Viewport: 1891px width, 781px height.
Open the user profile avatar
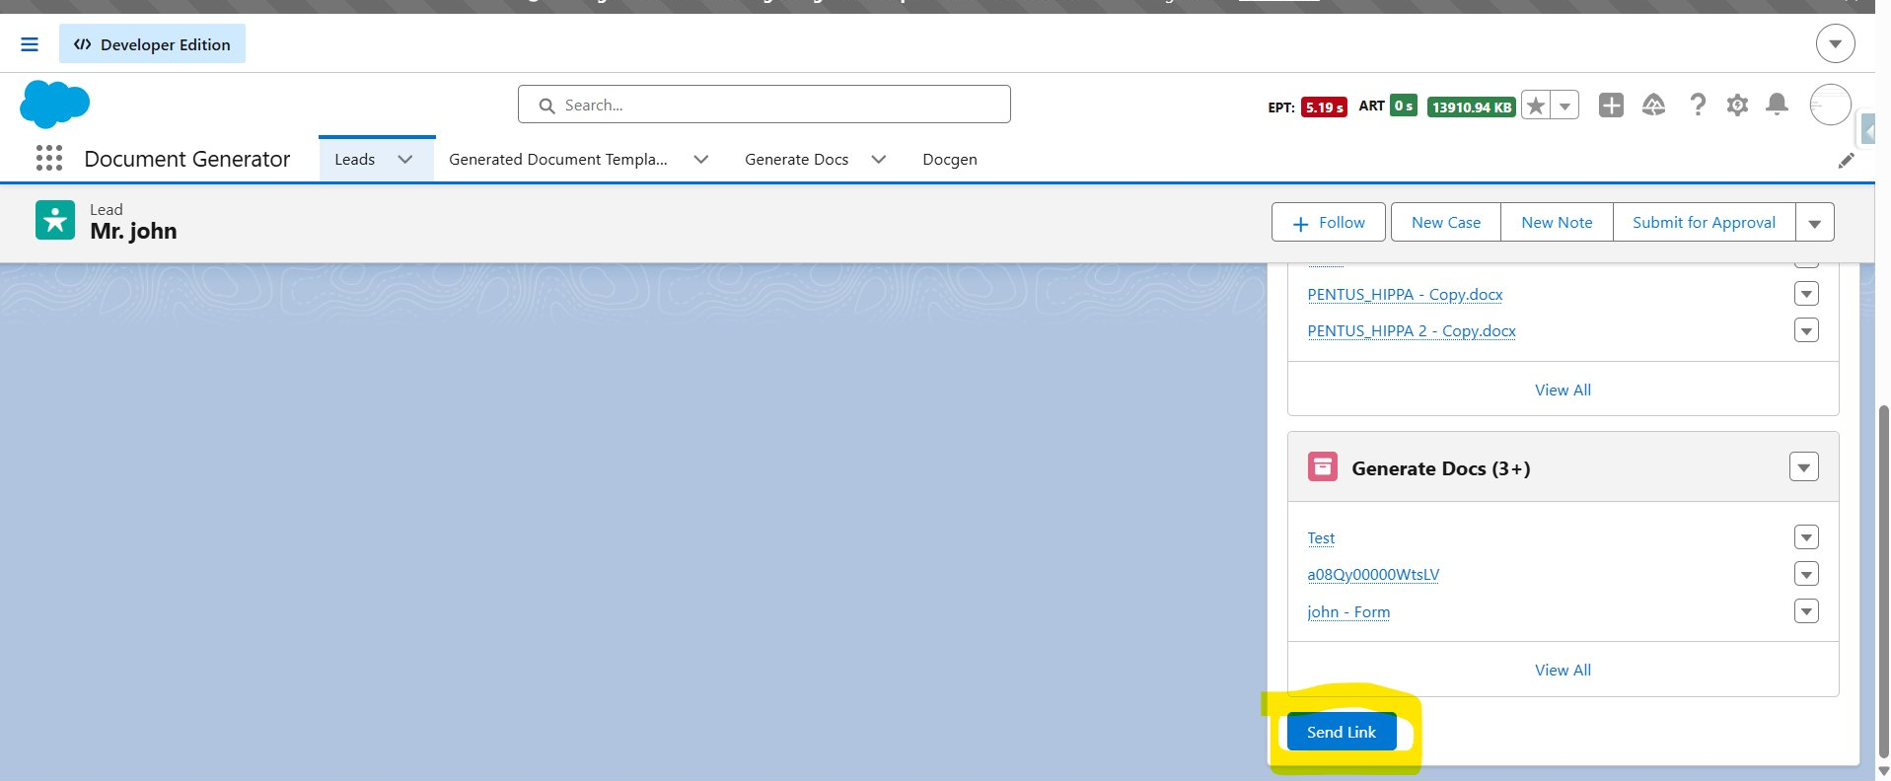(x=1830, y=105)
